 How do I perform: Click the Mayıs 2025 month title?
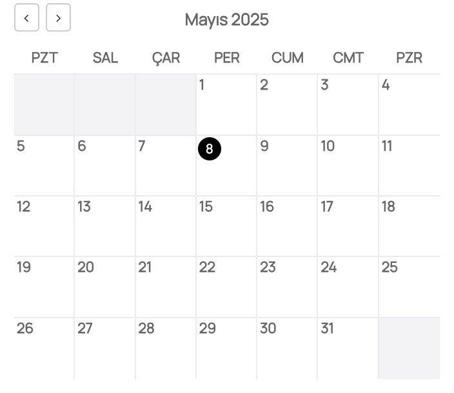tap(226, 19)
